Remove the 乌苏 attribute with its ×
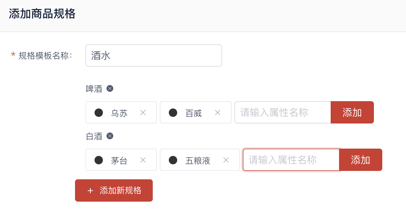The image size is (406, 210). 143,113
